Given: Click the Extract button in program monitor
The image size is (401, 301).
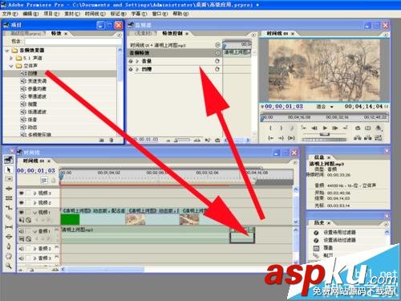Looking at the screenshot, I should coord(368,138).
